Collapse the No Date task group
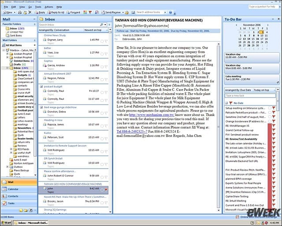282x226 pixels. (226, 103)
